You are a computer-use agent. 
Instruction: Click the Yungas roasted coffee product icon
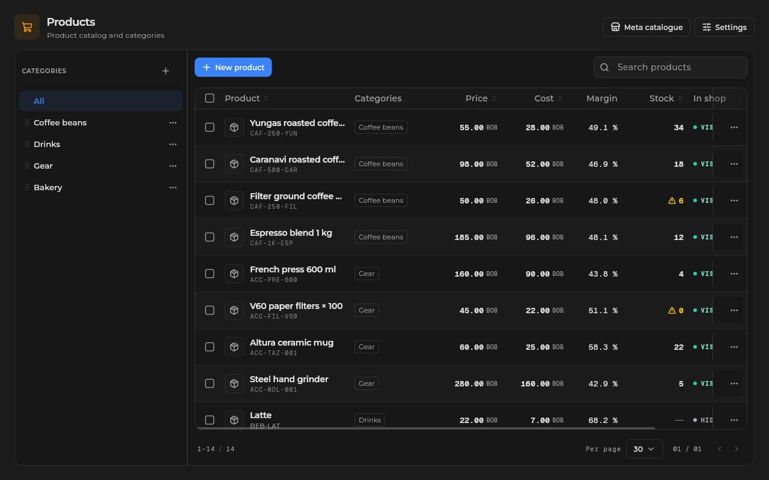[x=234, y=127]
